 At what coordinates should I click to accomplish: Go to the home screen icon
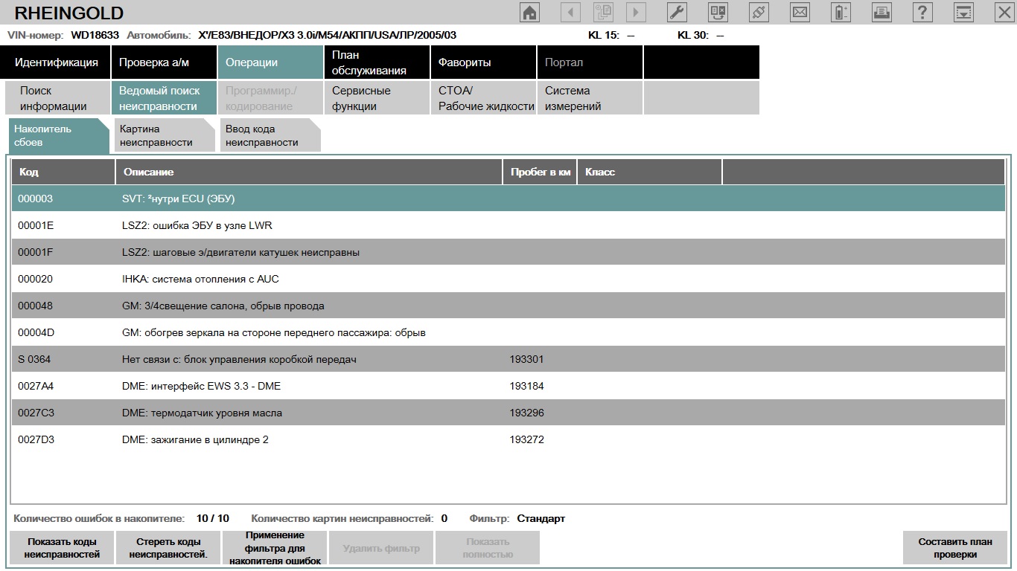(529, 12)
